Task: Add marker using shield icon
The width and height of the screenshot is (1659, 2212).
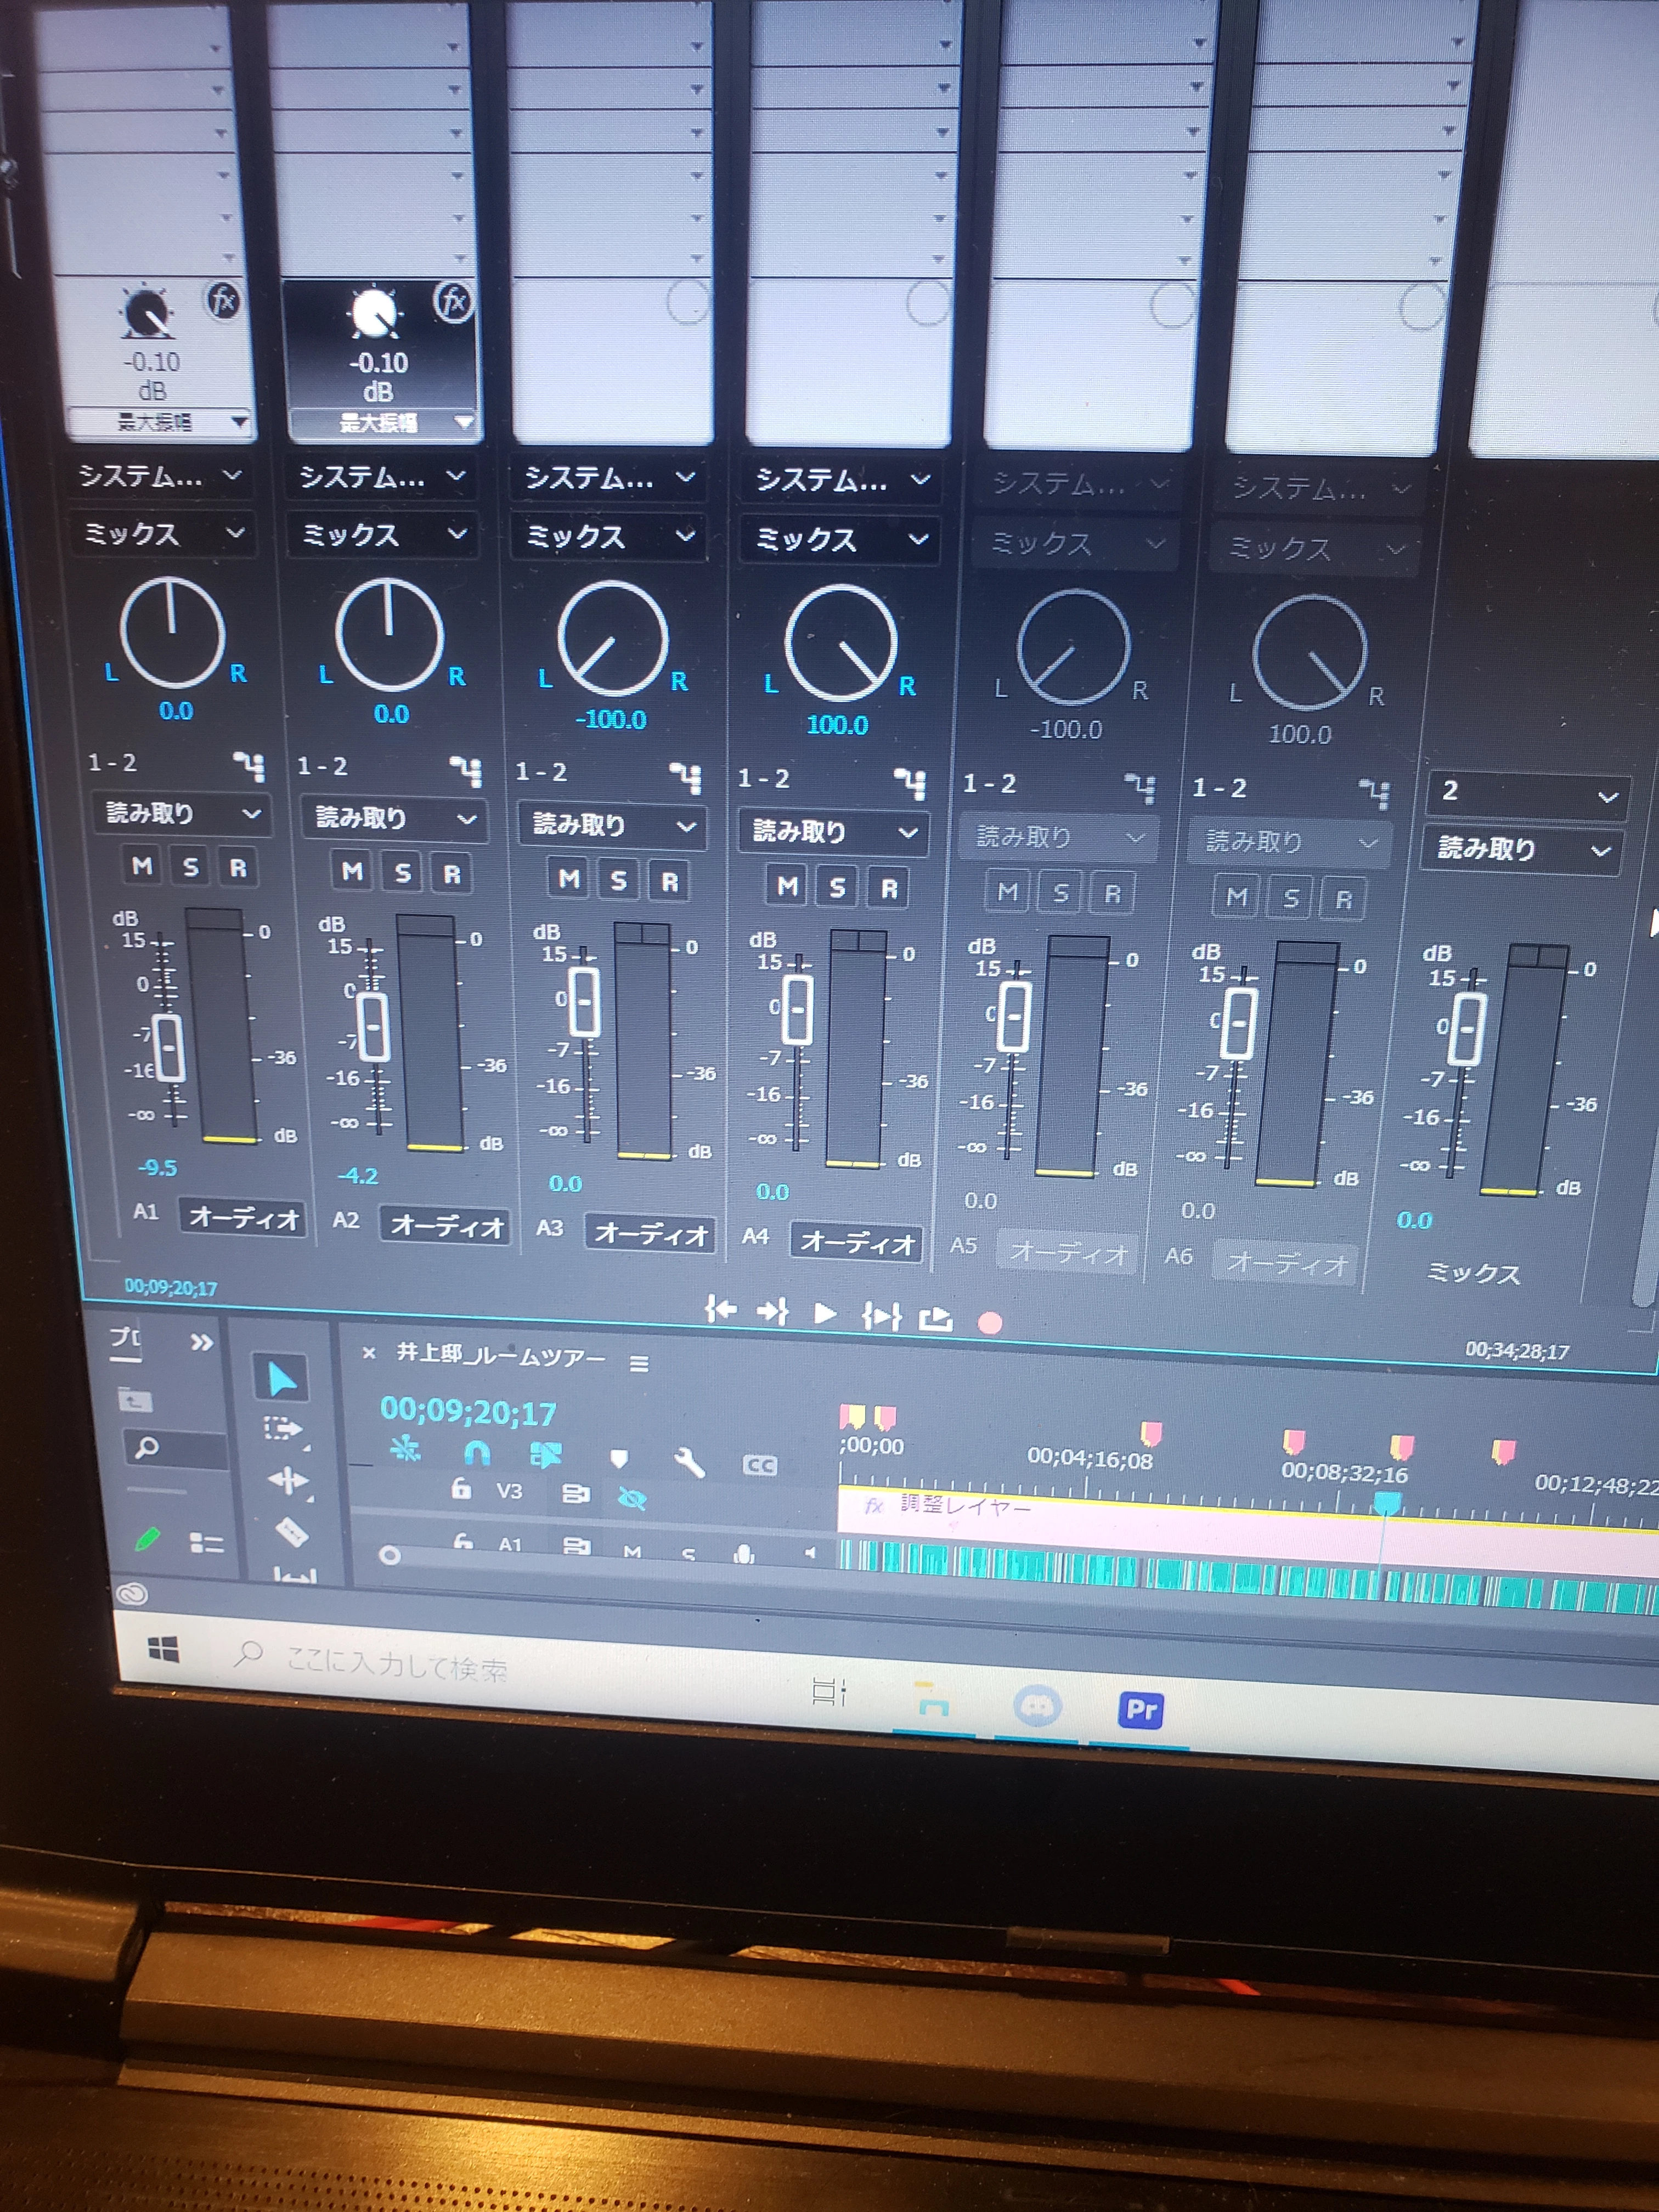Action: tap(619, 1459)
